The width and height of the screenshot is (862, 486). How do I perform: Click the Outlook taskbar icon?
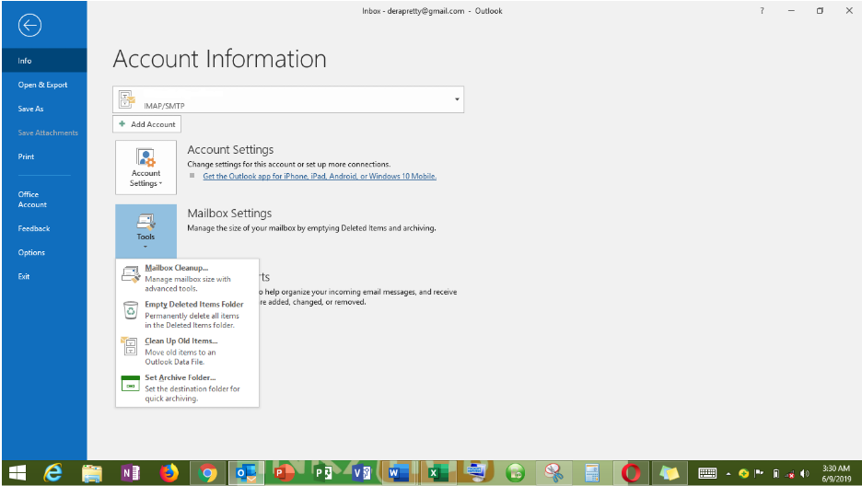(x=246, y=473)
